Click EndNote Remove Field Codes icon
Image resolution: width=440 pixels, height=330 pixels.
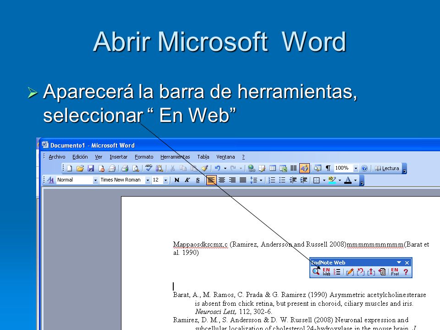[371, 272]
